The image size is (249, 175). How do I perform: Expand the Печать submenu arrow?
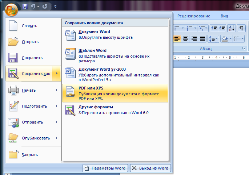[57, 90]
